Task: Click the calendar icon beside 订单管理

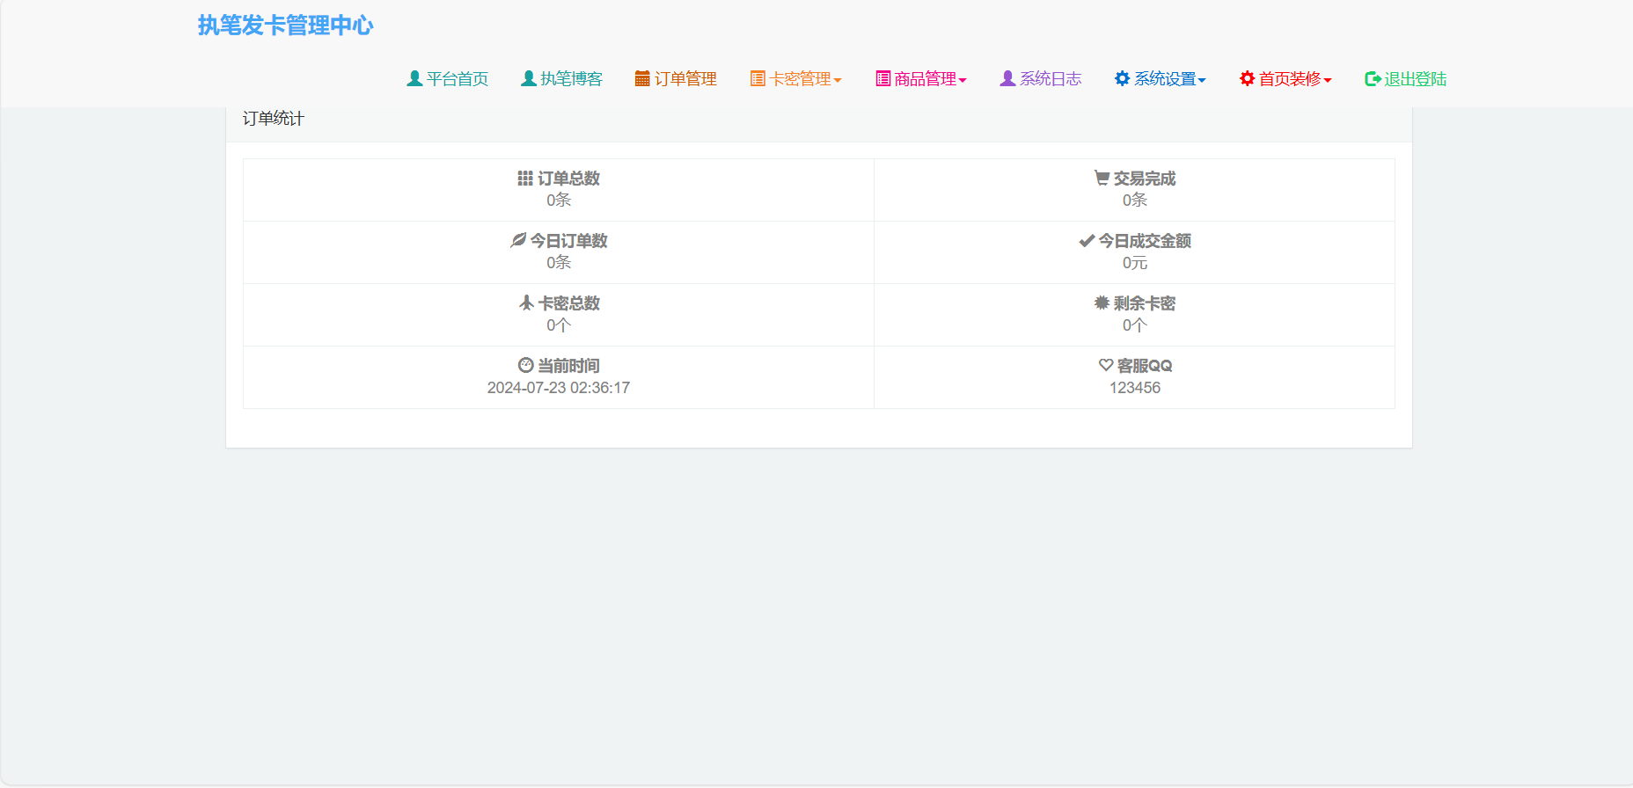Action: tap(642, 78)
